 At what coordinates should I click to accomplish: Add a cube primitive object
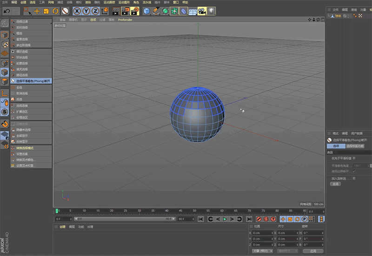click(146, 11)
